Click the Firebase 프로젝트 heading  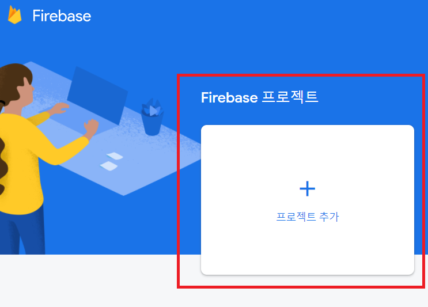(260, 97)
